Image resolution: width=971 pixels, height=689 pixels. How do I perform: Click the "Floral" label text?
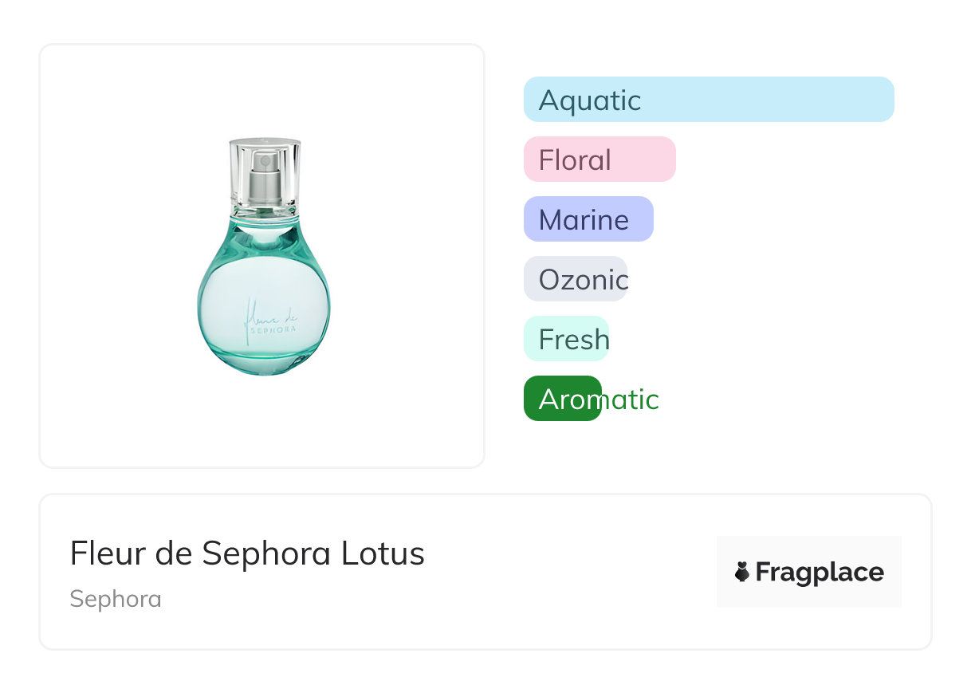(575, 160)
